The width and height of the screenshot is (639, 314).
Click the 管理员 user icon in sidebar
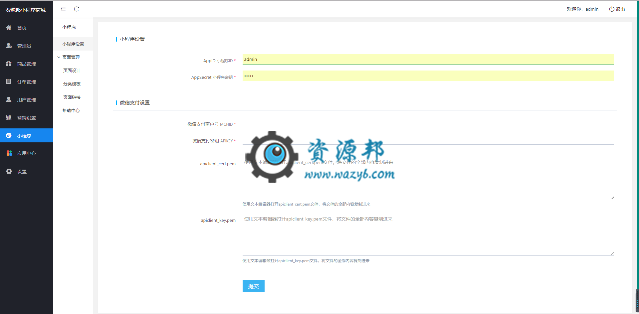(x=9, y=46)
